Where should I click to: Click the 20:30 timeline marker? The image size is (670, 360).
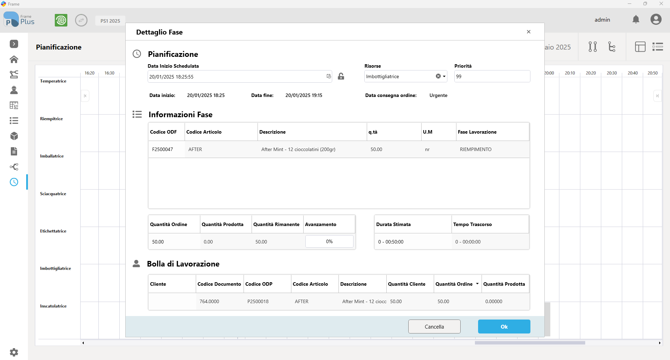click(x=611, y=73)
